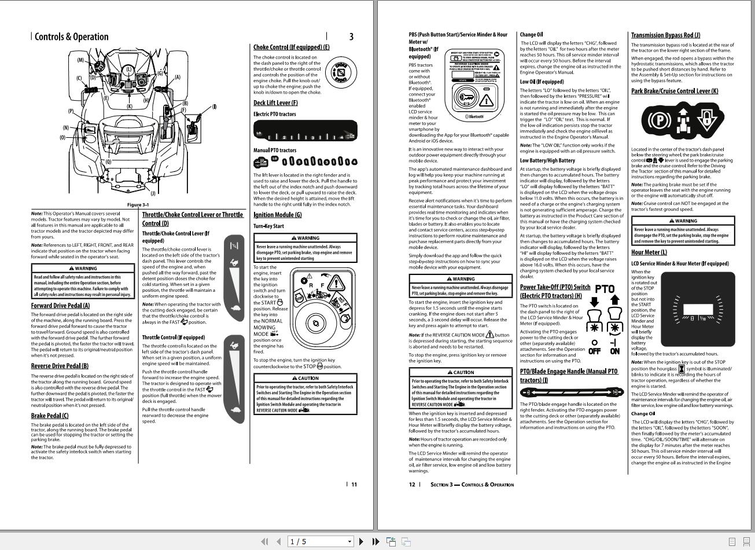Click the Choke Control (If equipped) (E) heading
The image size is (755, 550).
click(x=292, y=47)
